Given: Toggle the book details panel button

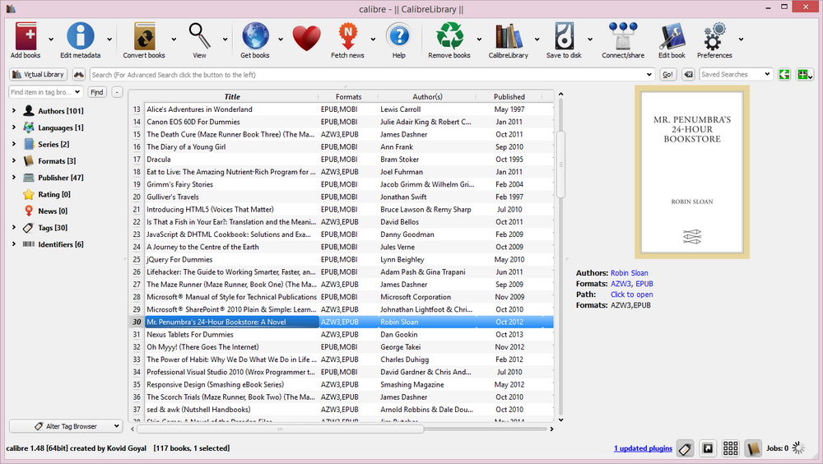Looking at the screenshot, I should click(752, 448).
